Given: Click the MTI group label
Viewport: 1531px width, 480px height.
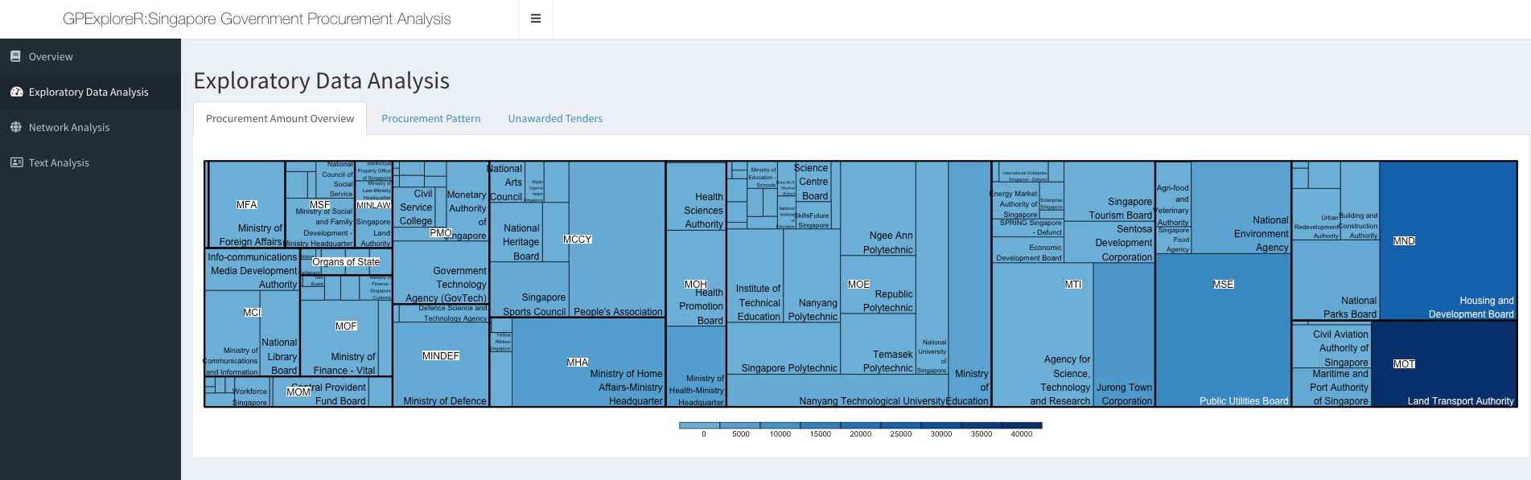Looking at the screenshot, I should click(x=1073, y=285).
